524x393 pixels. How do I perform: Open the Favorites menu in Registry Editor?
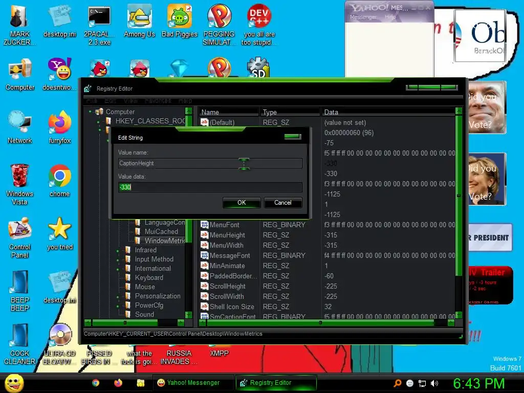(158, 101)
